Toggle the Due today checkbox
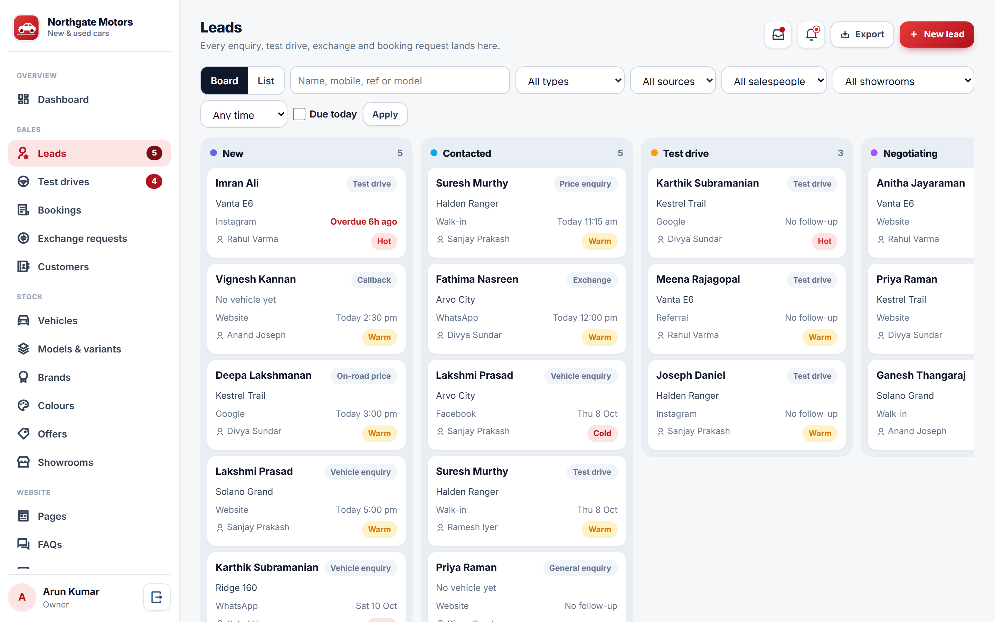The width and height of the screenshot is (995, 622). click(299, 114)
